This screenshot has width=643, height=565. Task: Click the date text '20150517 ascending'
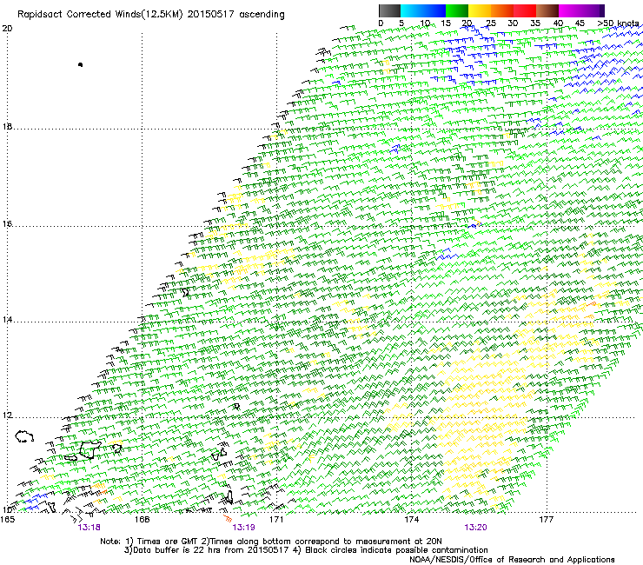pos(235,15)
